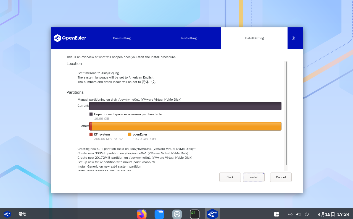353x219 pixels.
Task: Open the network connection tray icon
Action: pyautogui.click(x=290, y=214)
